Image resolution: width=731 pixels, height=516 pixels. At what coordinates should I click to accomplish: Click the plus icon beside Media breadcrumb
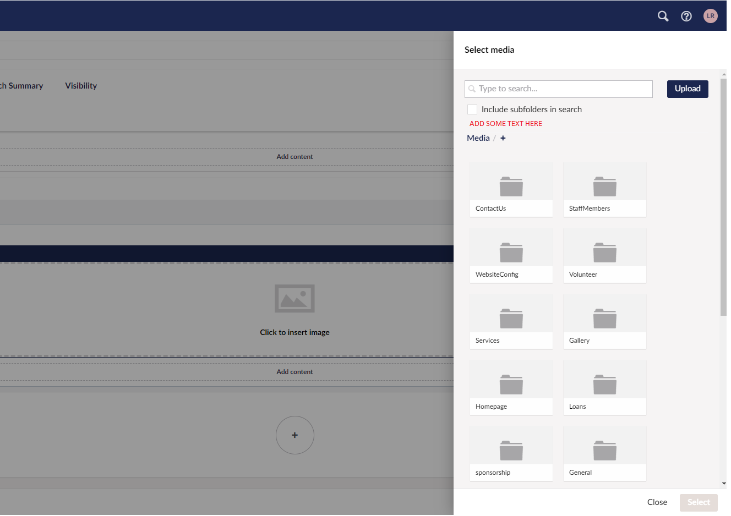point(503,138)
